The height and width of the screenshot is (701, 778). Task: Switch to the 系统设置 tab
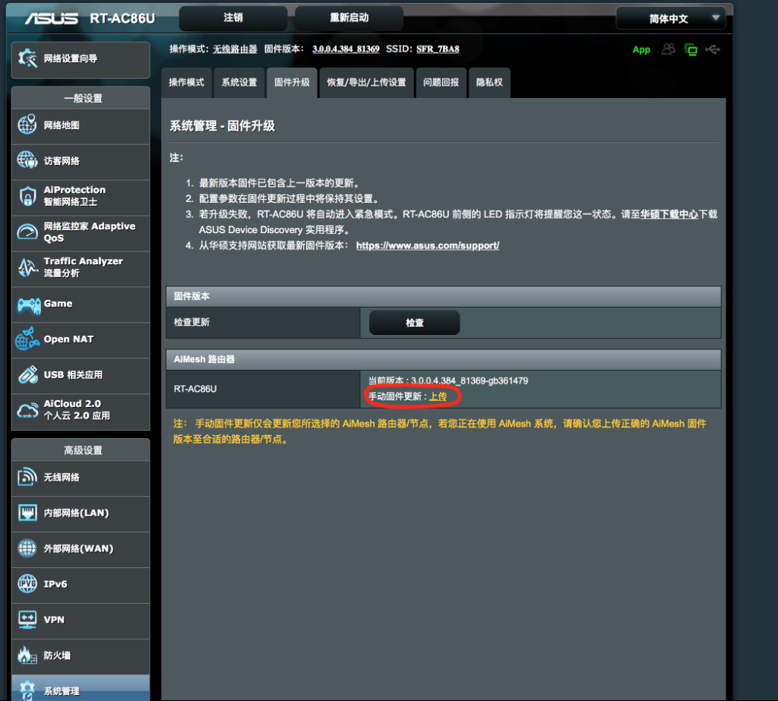coord(239,83)
